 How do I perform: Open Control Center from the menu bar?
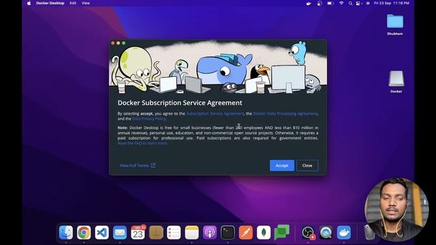[359, 3]
